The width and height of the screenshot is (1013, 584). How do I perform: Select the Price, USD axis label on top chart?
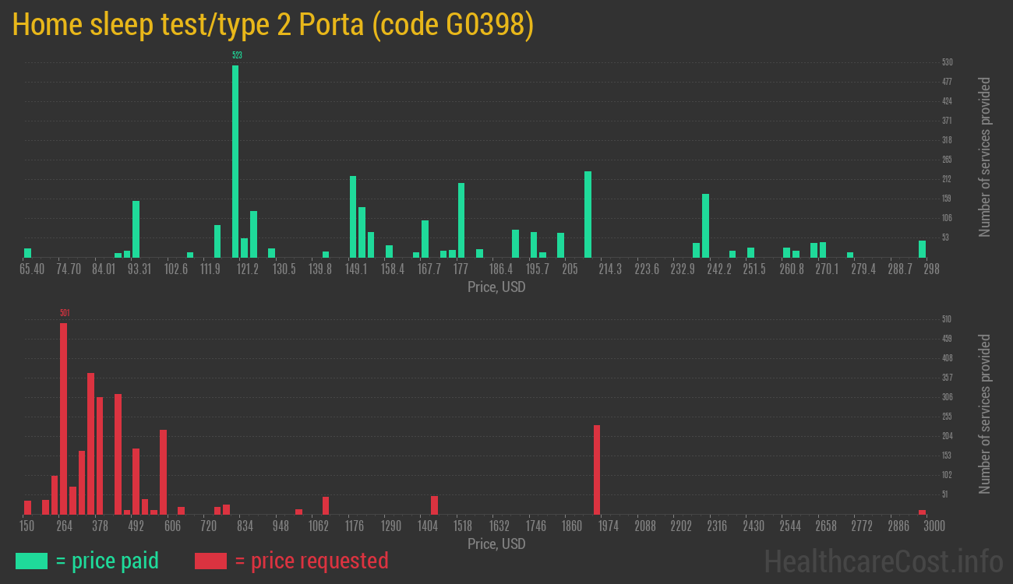tap(497, 287)
